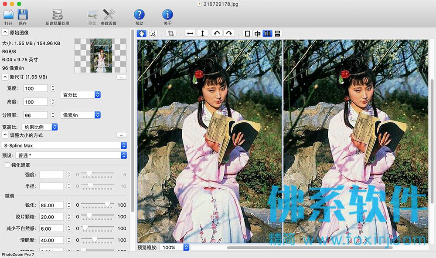The height and width of the screenshot is (258, 436).
Task: Open the 预览缩放 100% dropdown
Action: [174, 247]
